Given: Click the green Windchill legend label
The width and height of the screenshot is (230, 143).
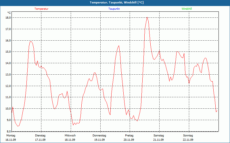Looking at the screenshot, I should click(x=187, y=9).
